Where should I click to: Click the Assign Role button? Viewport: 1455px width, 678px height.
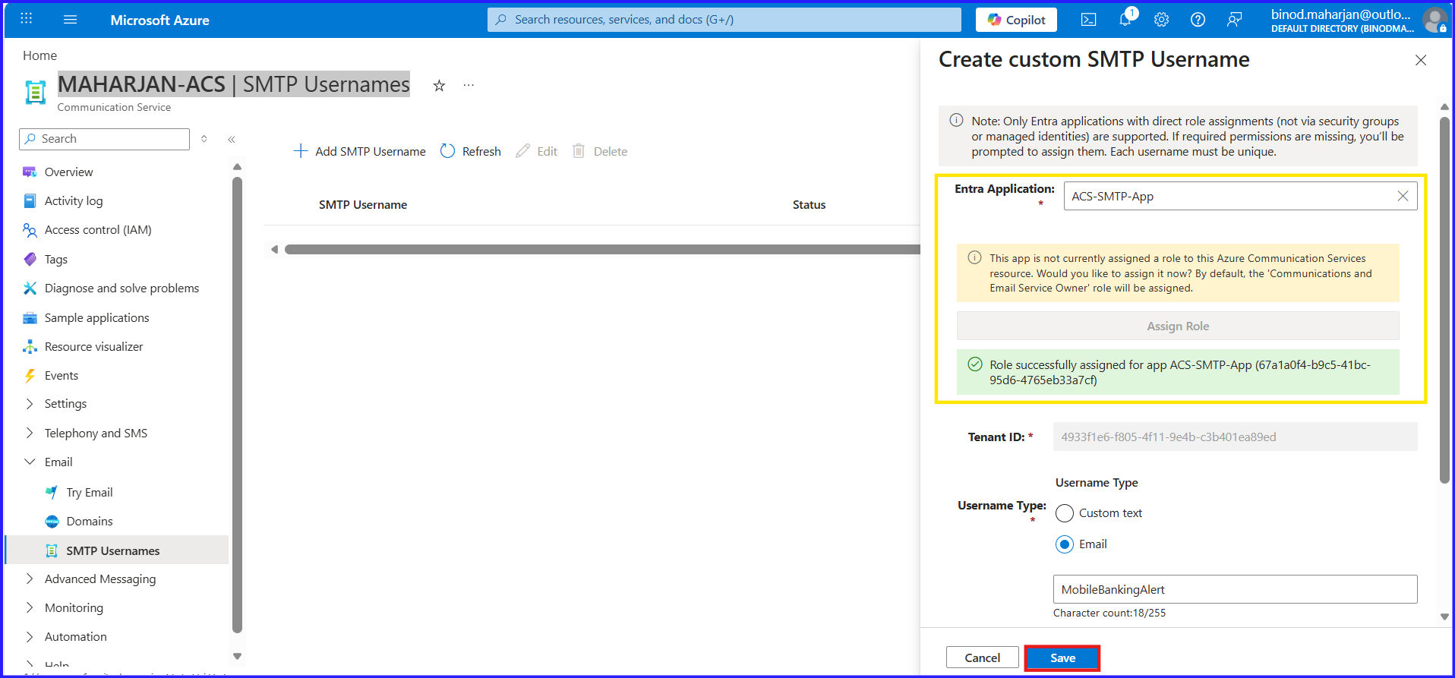click(x=1178, y=326)
